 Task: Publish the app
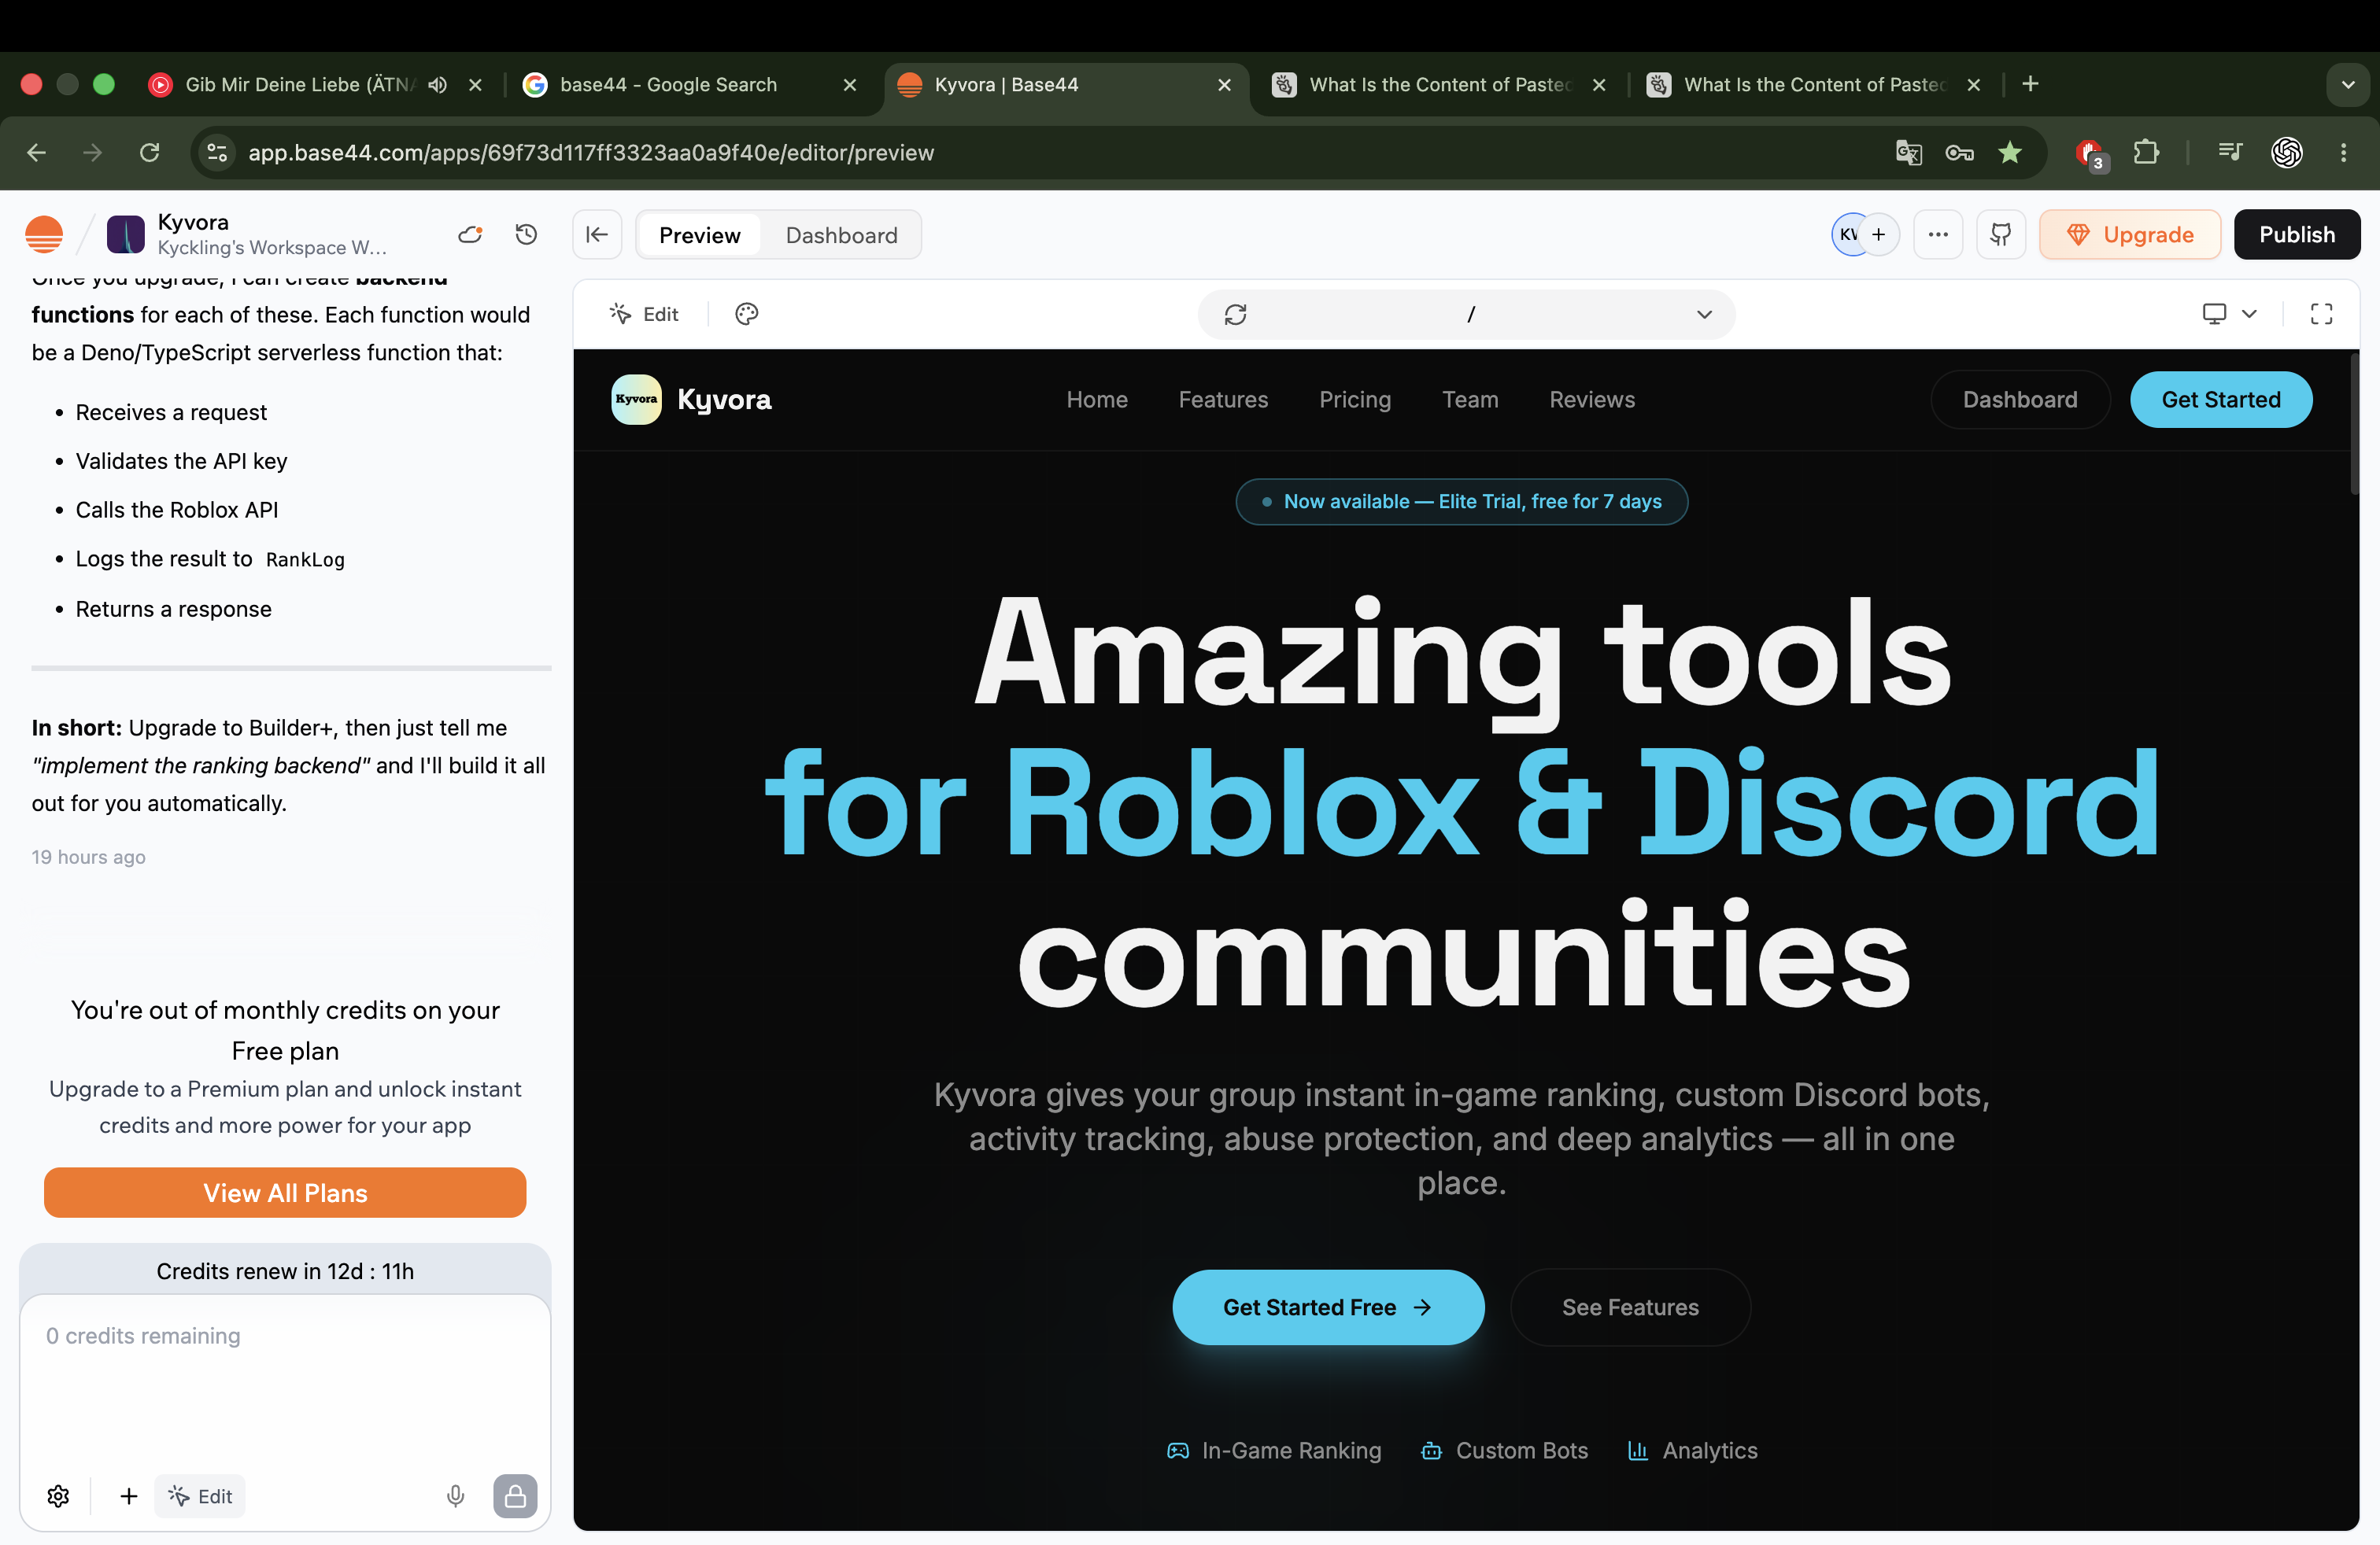[x=2297, y=235]
